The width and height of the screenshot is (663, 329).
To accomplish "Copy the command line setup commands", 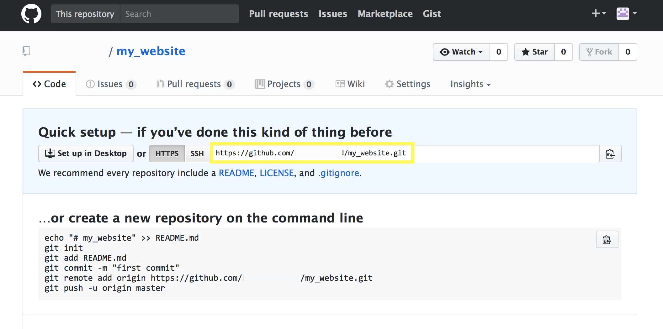I will click(607, 240).
